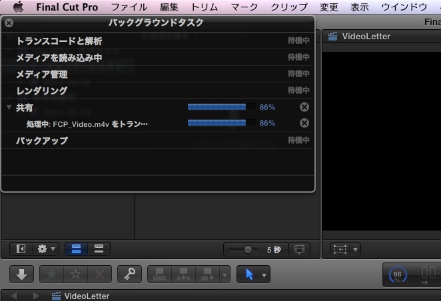This screenshot has height=301, width=441.
Task: Click the 86% background tasks indicator
Action: [x=398, y=275]
